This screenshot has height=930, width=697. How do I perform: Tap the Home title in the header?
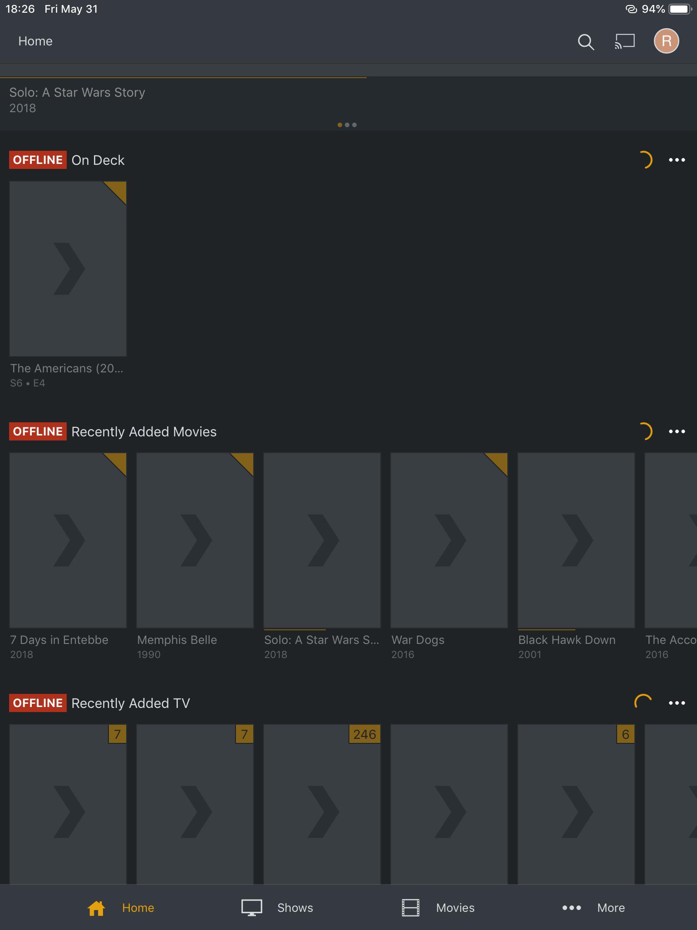[x=35, y=41]
